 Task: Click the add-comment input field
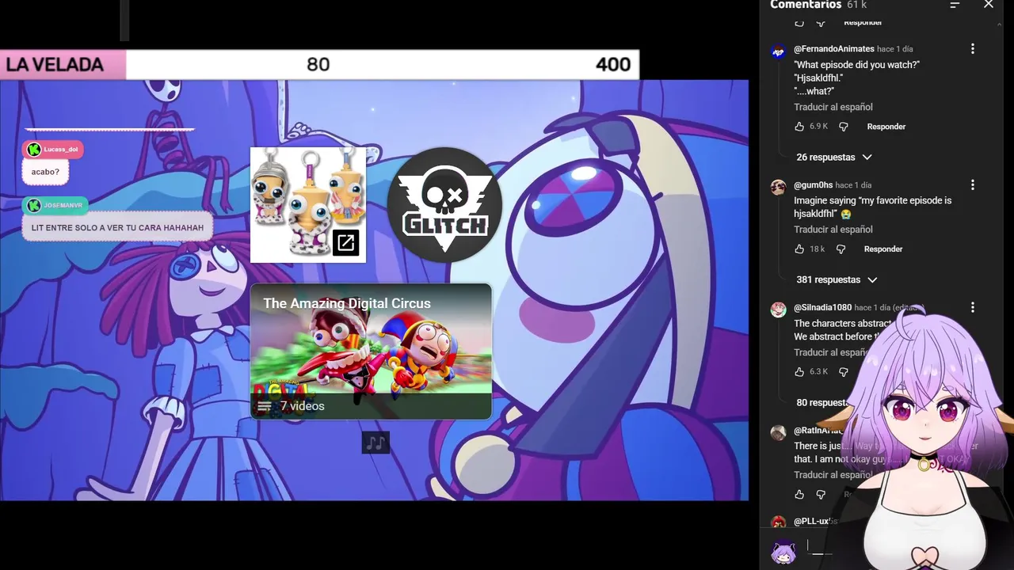click(820, 548)
